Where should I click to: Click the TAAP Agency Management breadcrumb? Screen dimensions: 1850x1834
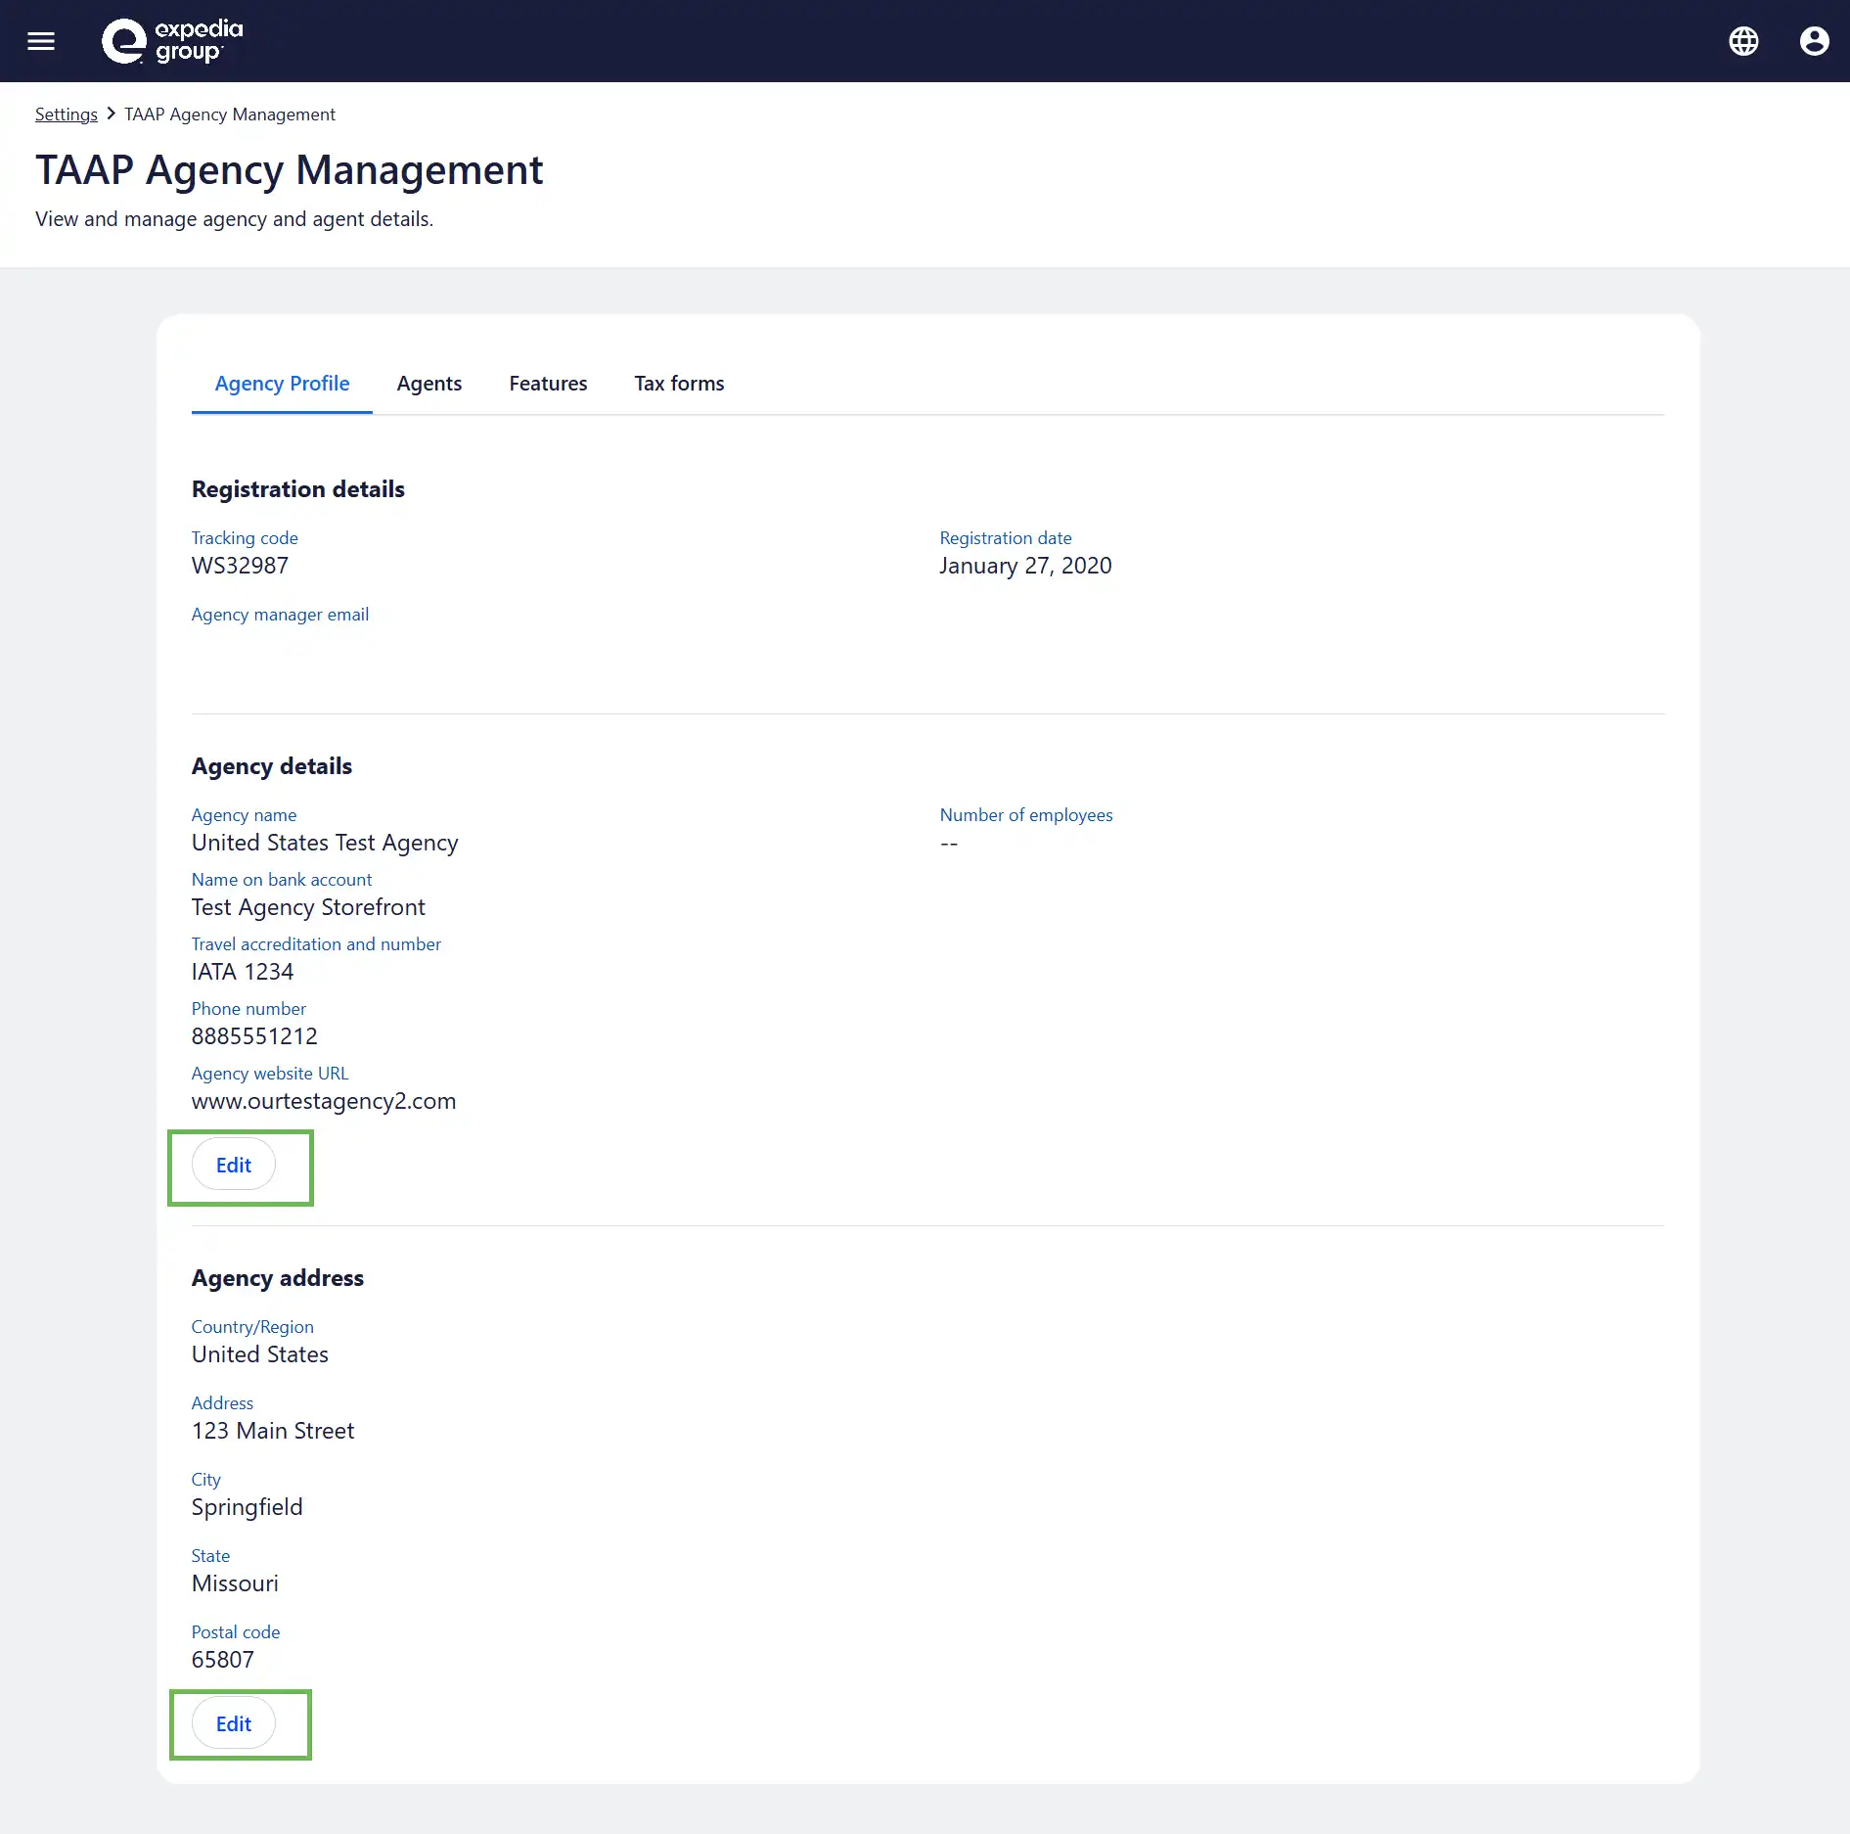[x=229, y=114]
